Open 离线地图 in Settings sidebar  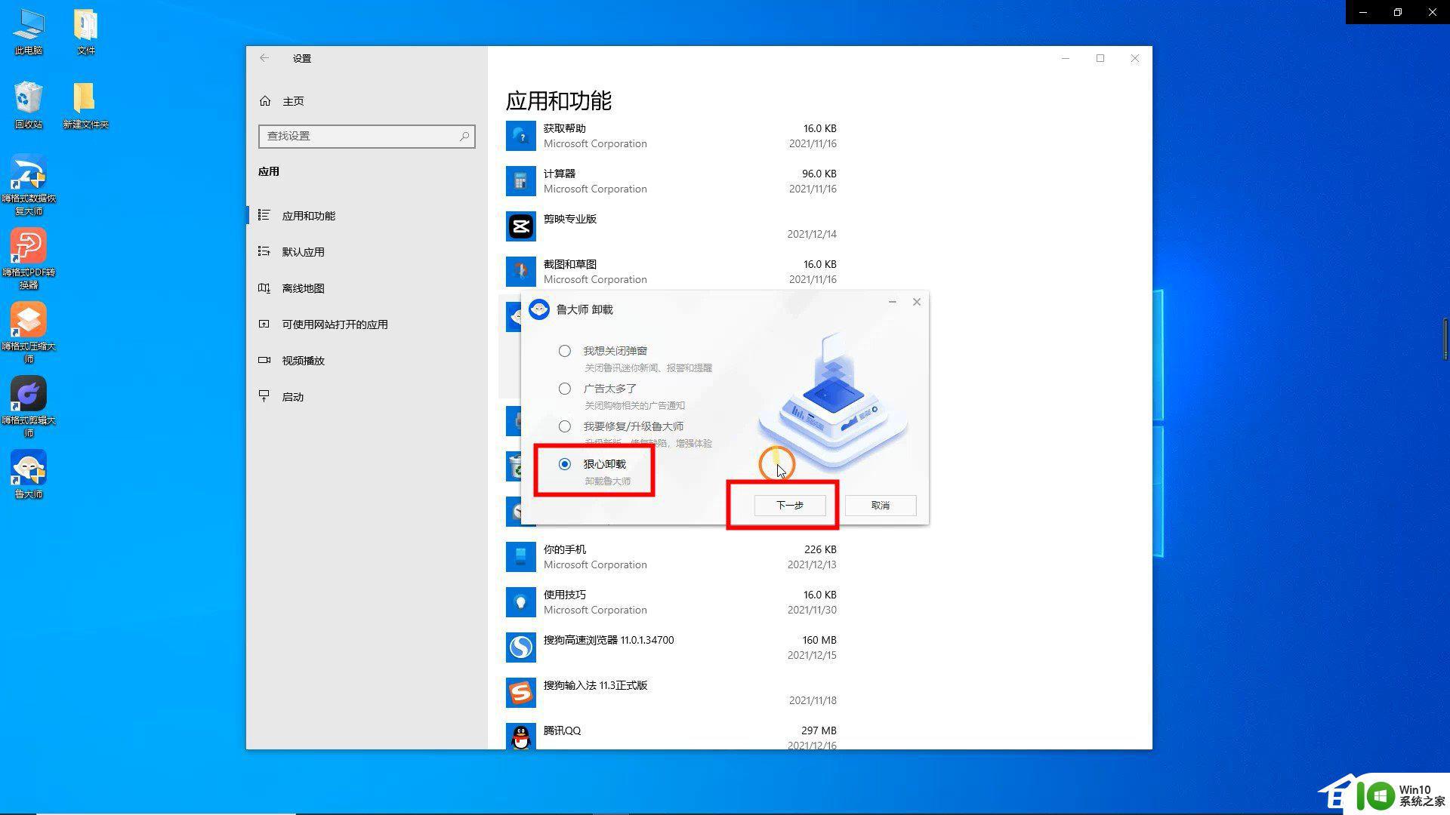point(366,288)
